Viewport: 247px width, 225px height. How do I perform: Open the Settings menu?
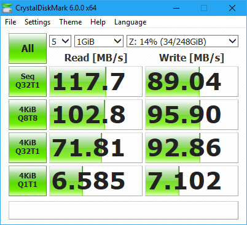37,22
